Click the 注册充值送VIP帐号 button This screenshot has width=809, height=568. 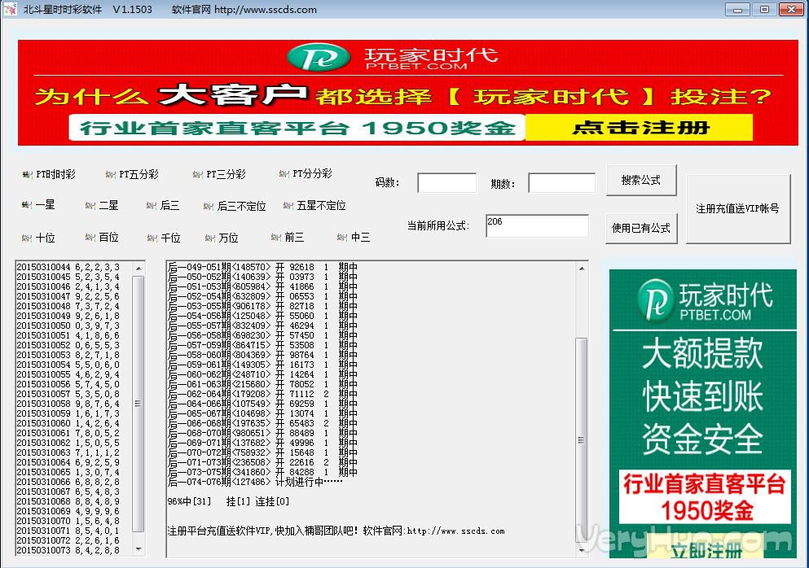click(738, 209)
